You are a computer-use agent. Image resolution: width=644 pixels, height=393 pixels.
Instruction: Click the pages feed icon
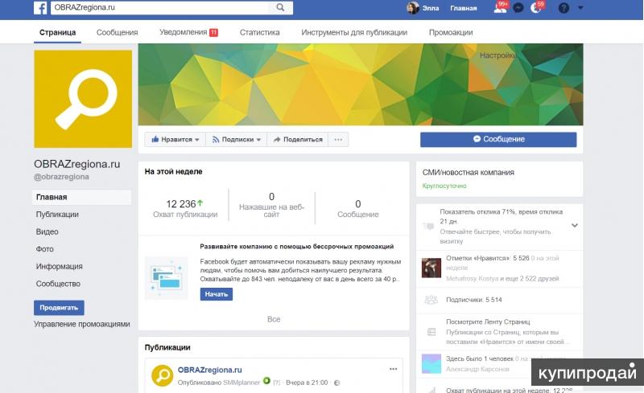[431, 332]
